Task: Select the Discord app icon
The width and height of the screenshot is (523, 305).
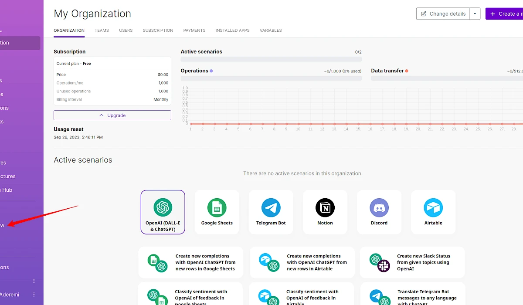Action: pos(379,207)
